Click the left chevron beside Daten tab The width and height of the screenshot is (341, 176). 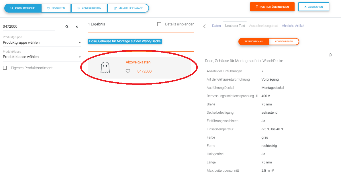(x=204, y=26)
